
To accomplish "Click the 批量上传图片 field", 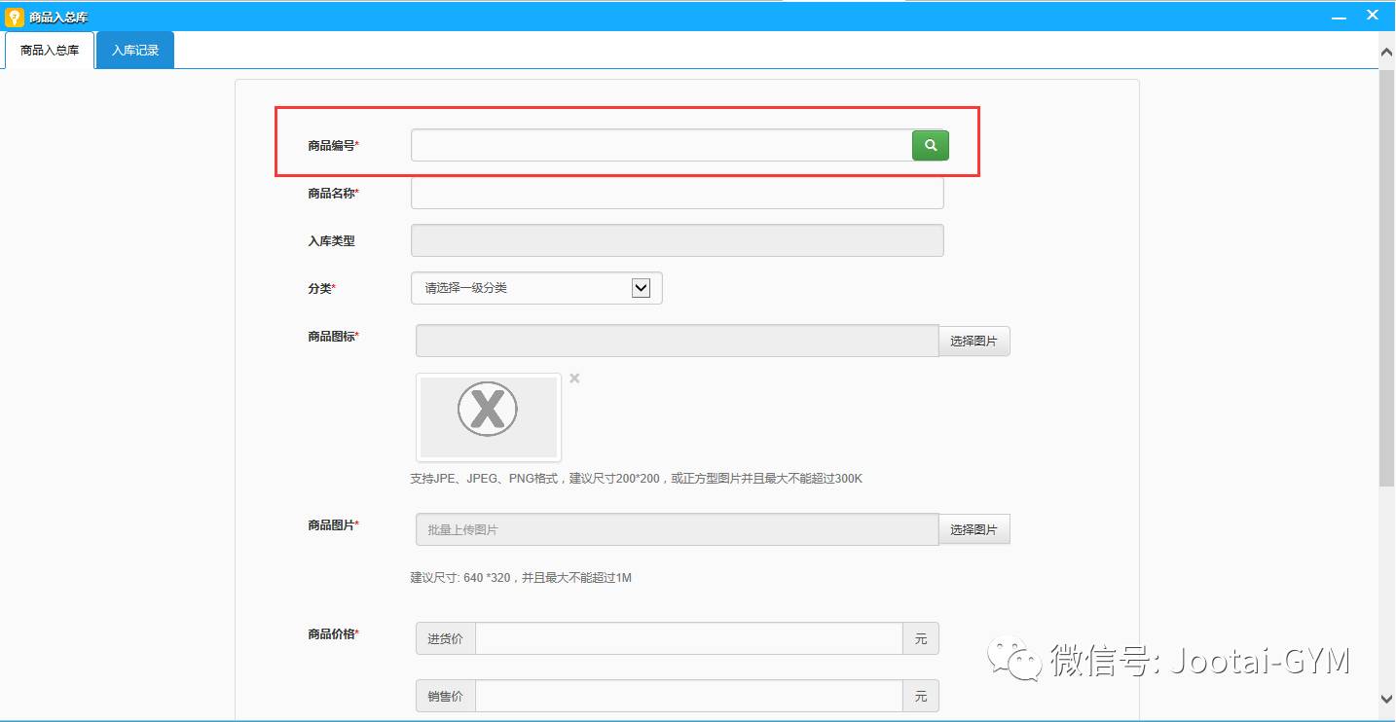I will click(678, 529).
